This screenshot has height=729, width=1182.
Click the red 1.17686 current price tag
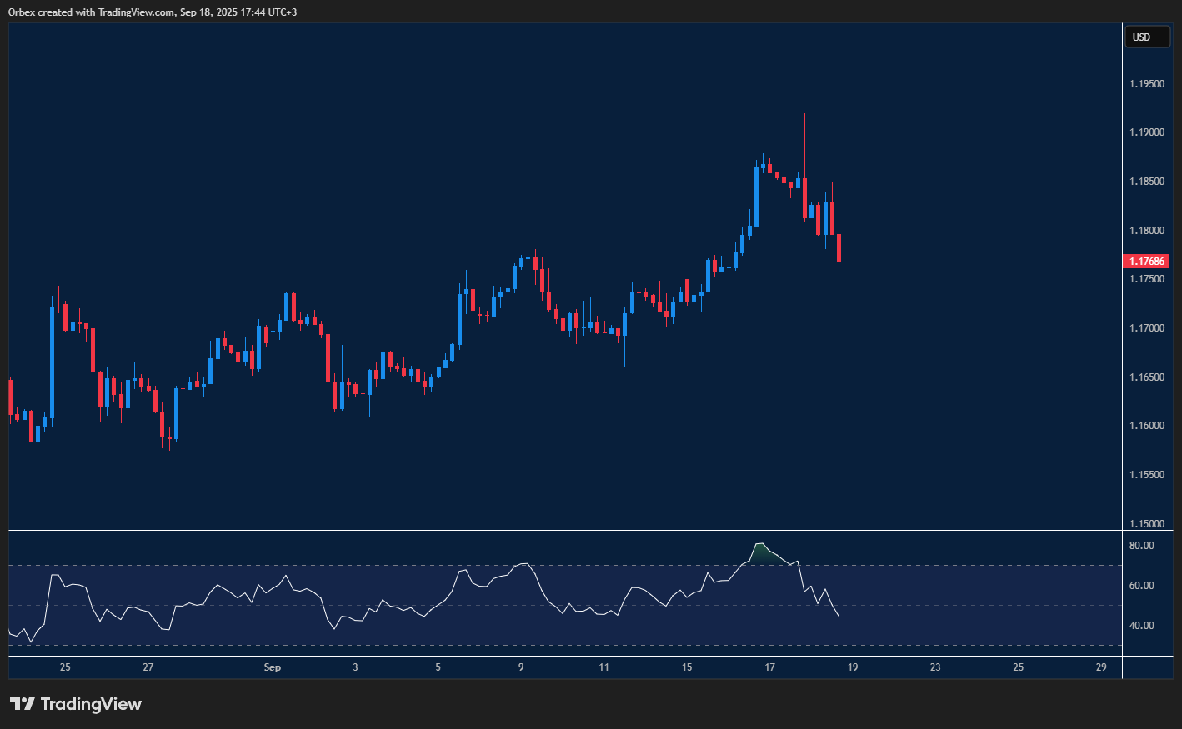point(1146,262)
